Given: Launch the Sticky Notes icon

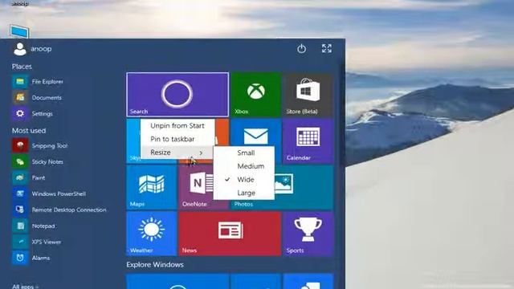Looking at the screenshot, I should [x=20, y=162].
